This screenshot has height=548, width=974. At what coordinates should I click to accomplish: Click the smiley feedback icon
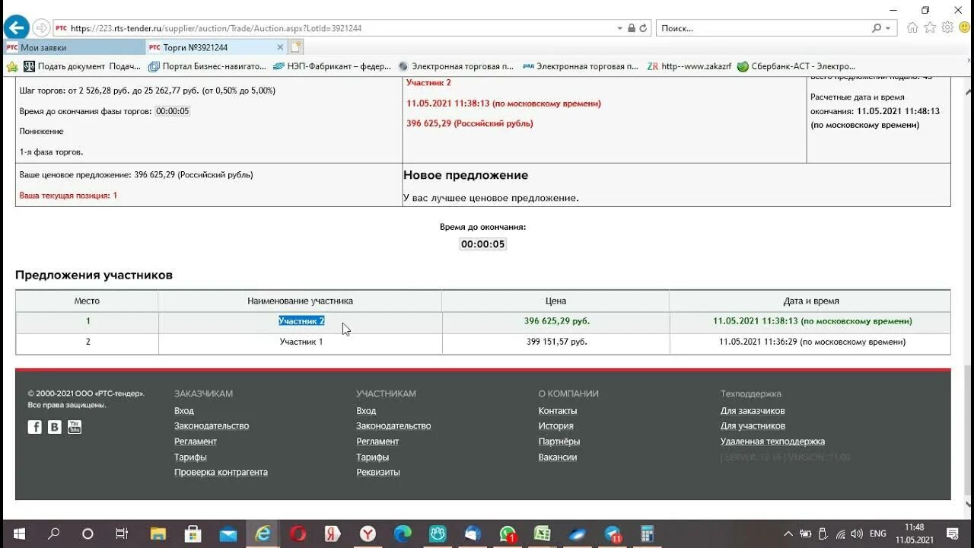[x=963, y=27]
